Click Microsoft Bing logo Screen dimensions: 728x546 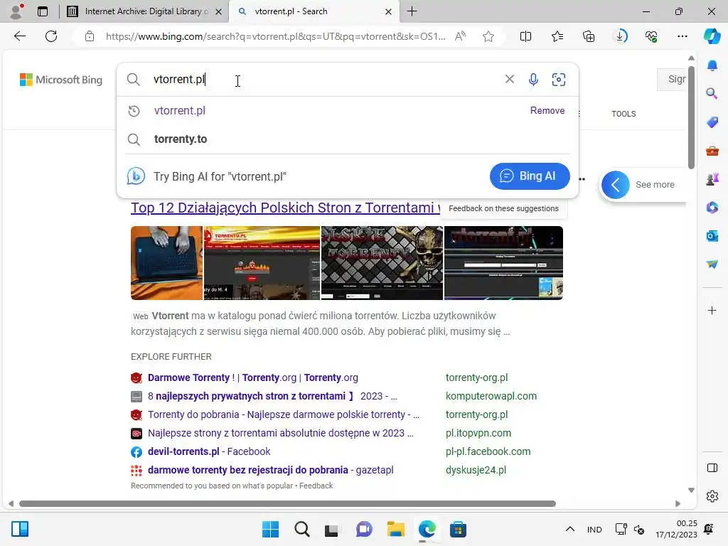[x=61, y=80]
